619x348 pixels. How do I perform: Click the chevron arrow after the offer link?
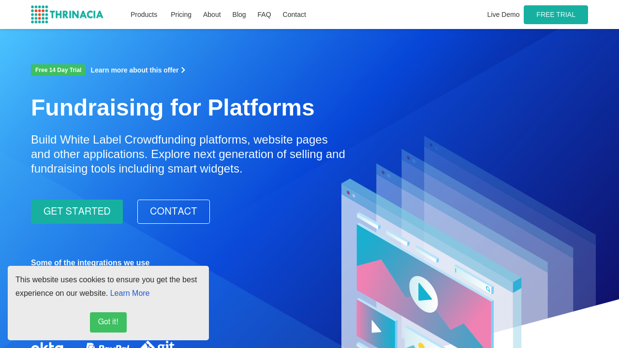coord(183,70)
